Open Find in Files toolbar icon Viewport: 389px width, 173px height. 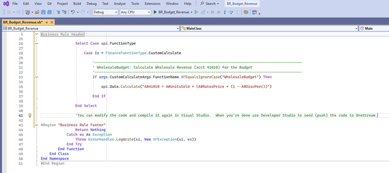click(x=246, y=12)
